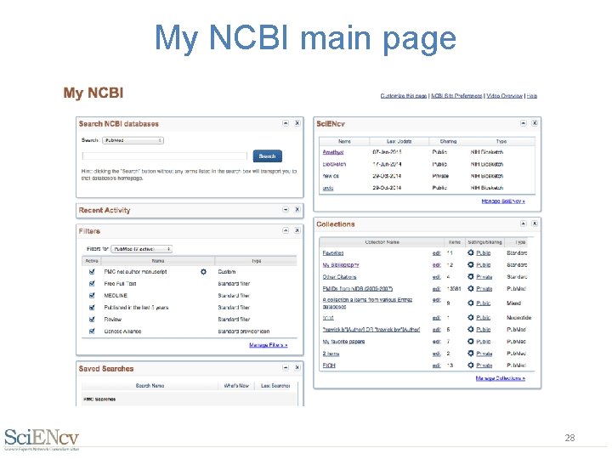Collapse the Filters panel

(286, 230)
